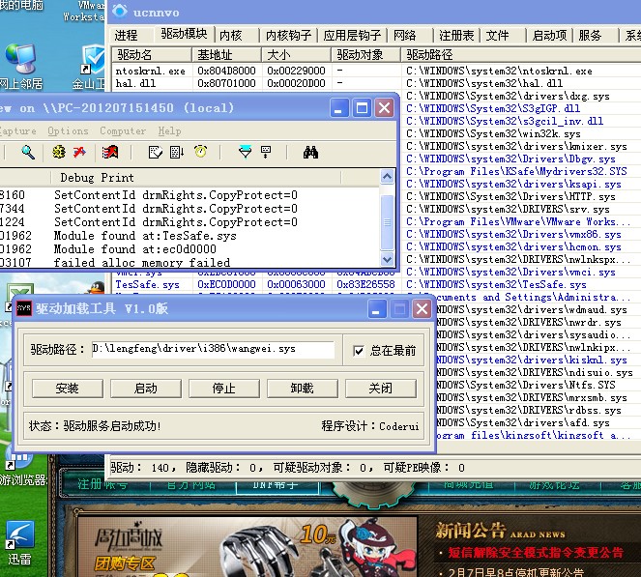This screenshot has height=577, width=641.
Task: Click the DebugView scrollbar up arrow
Action: point(387,177)
